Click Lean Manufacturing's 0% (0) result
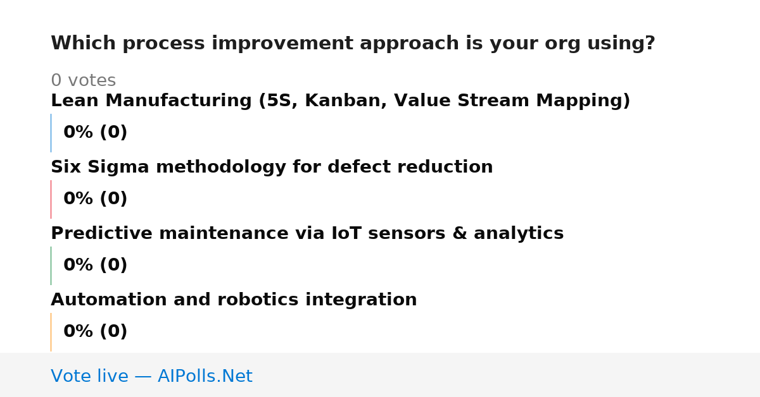This screenshot has height=397, width=760. 95,133
